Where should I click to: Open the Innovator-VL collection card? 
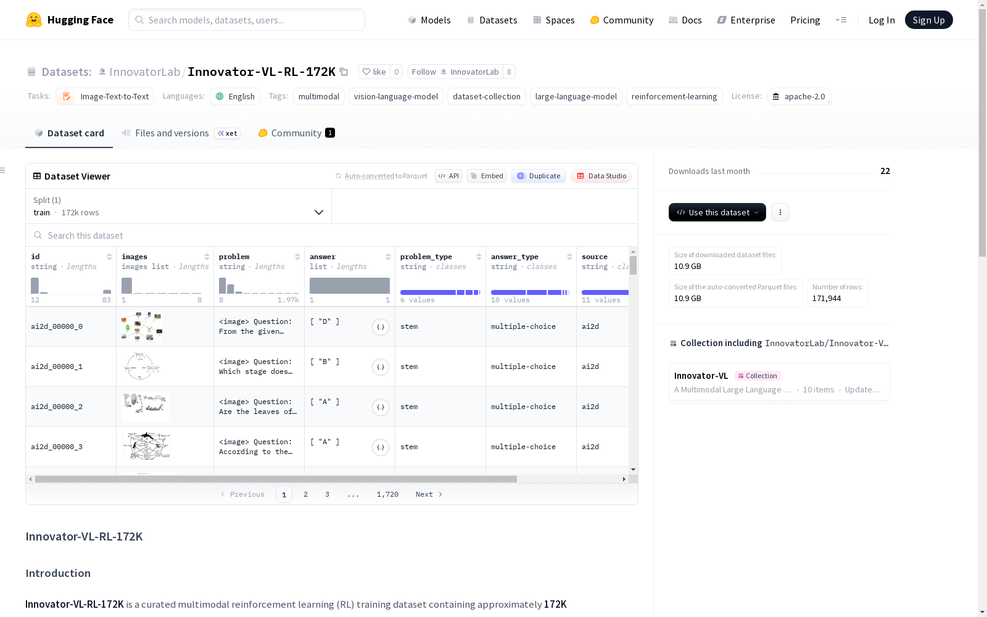pos(779,382)
